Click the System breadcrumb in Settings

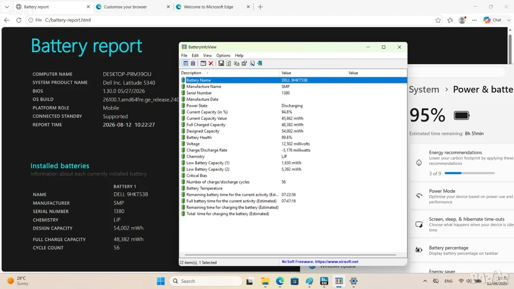pyautogui.click(x=424, y=90)
